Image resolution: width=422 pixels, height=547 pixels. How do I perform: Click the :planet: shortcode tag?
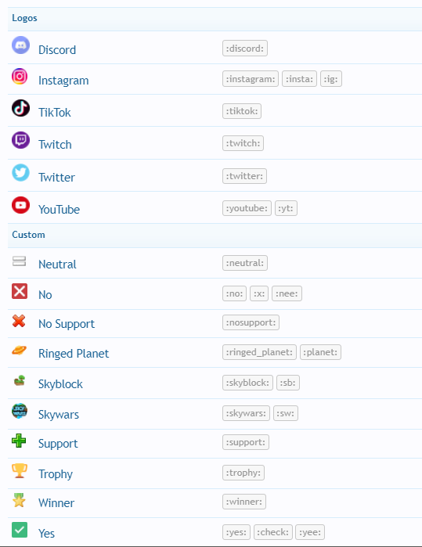pos(320,352)
